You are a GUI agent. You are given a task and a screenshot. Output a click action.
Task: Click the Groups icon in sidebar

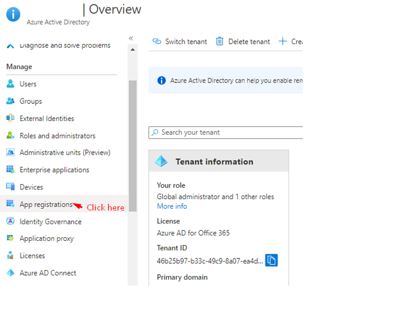[10, 101]
